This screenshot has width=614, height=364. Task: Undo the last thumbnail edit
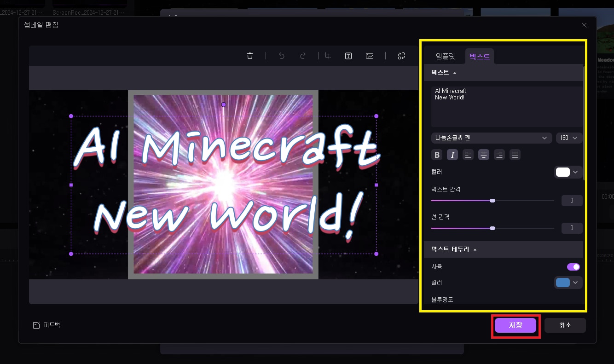click(282, 56)
